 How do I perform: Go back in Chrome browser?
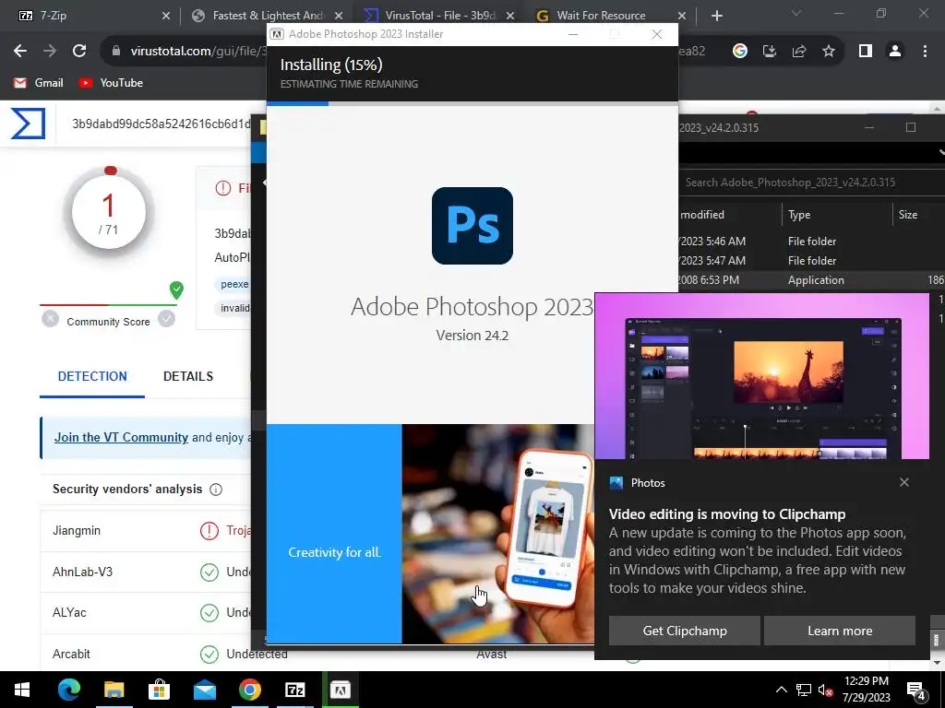pos(20,52)
